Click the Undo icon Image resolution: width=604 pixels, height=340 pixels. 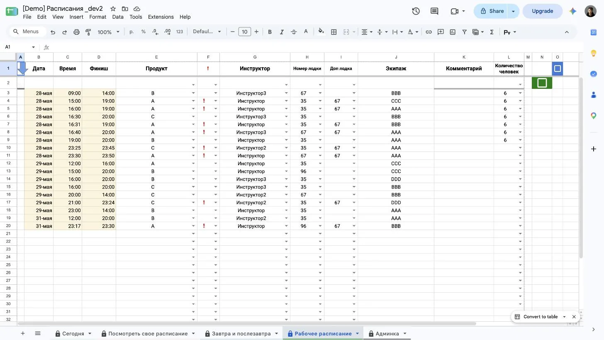coord(53,32)
